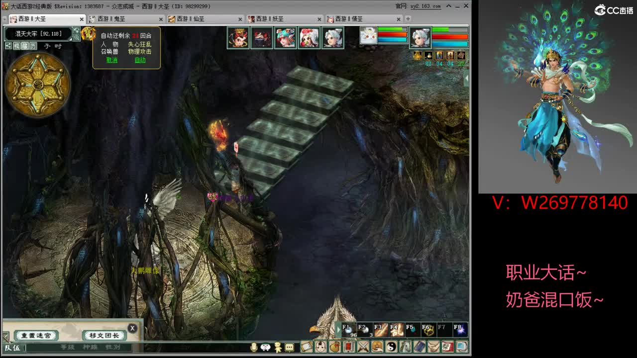Click the character's blue MP bar
Image resolution: width=637 pixels, height=358 pixels.
[450, 44]
